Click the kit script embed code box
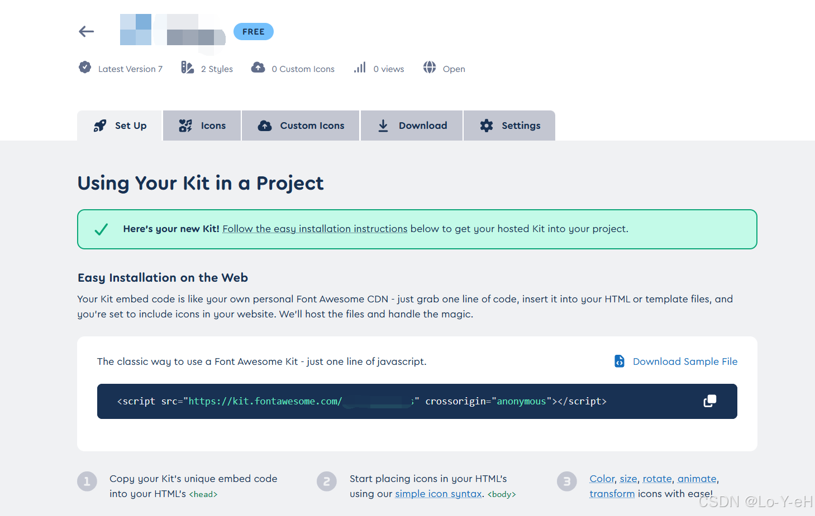815x516 pixels. 417,401
